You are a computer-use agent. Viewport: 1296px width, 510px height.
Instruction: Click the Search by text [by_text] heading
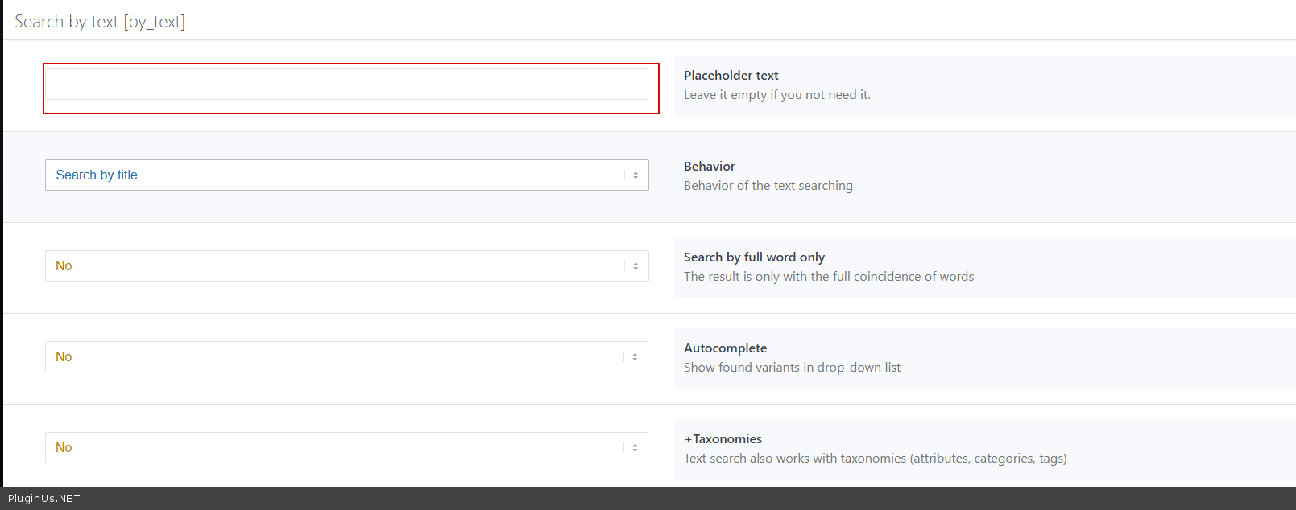point(100,22)
